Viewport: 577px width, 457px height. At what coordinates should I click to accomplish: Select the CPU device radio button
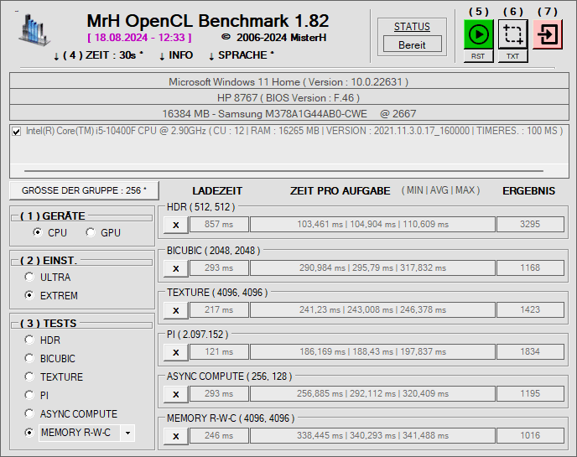pyautogui.click(x=37, y=232)
